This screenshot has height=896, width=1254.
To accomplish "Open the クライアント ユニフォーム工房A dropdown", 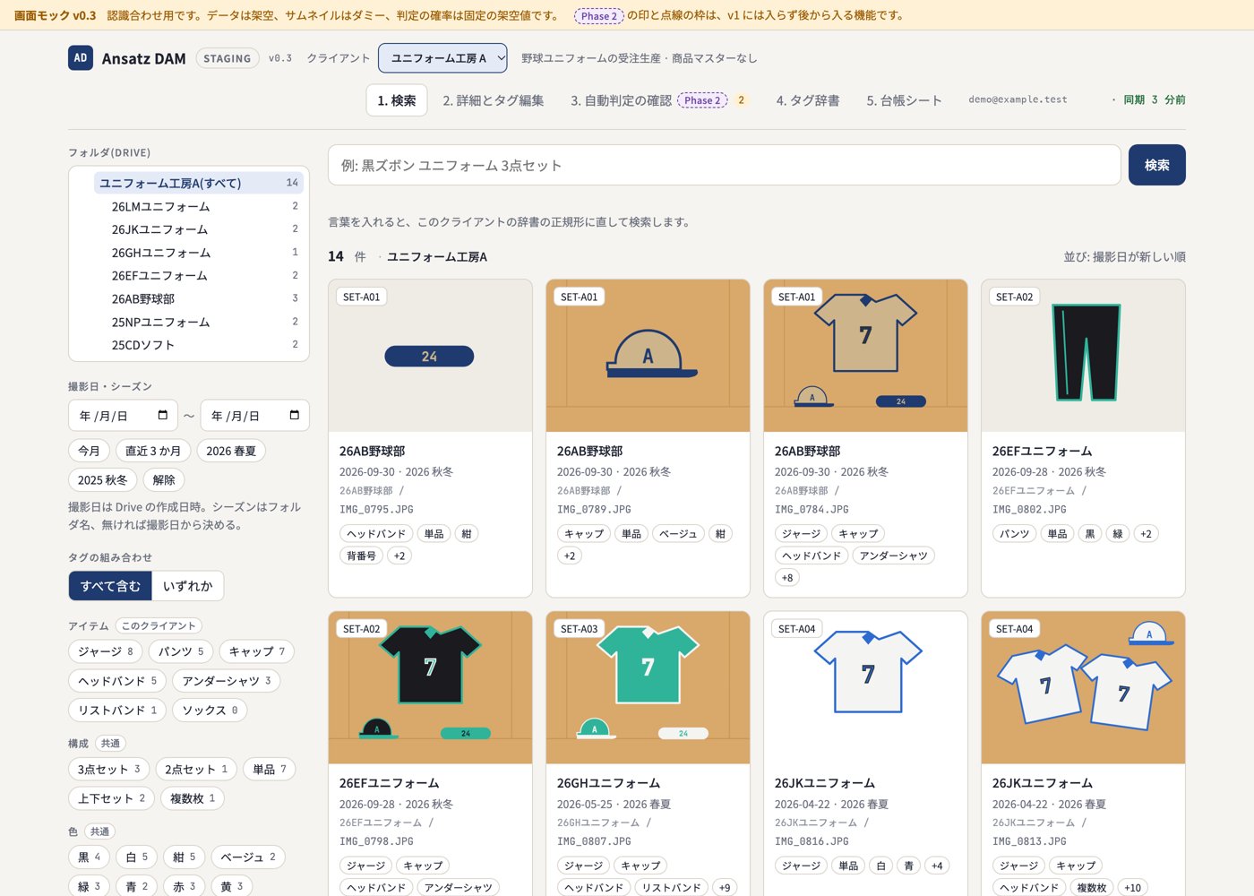I will point(442,58).
